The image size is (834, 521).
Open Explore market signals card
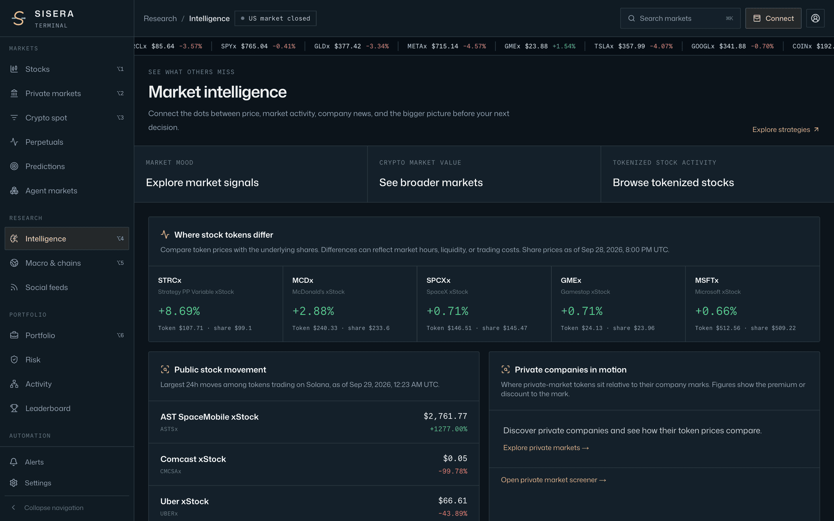tap(251, 174)
